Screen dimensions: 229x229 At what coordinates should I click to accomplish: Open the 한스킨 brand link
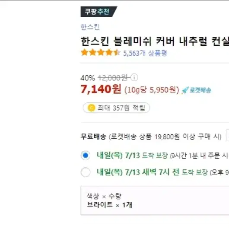[90, 27]
